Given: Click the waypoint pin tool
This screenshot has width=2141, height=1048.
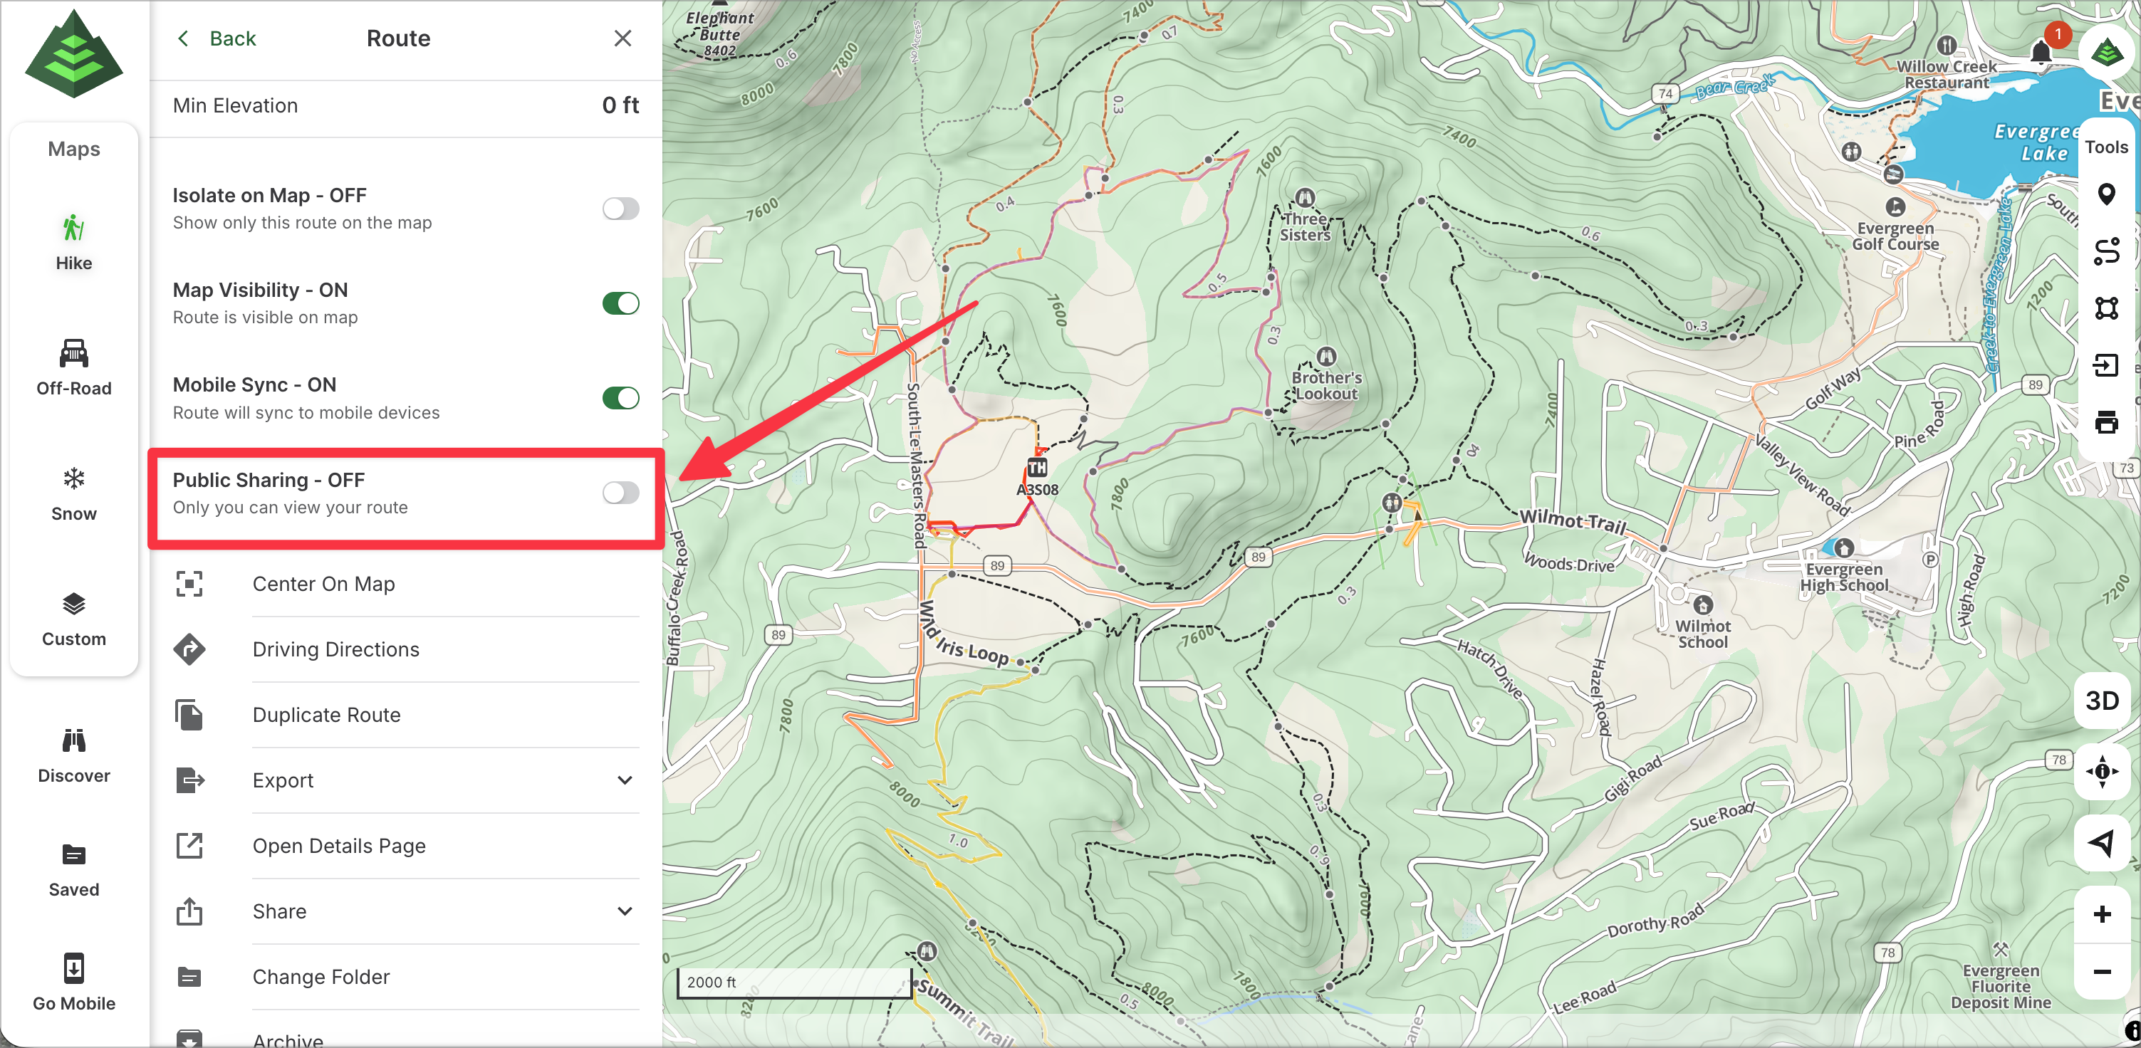Looking at the screenshot, I should pyautogui.click(x=2105, y=194).
